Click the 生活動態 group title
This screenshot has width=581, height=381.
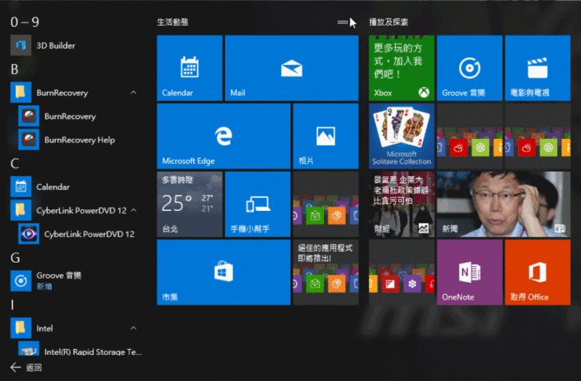(x=172, y=22)
